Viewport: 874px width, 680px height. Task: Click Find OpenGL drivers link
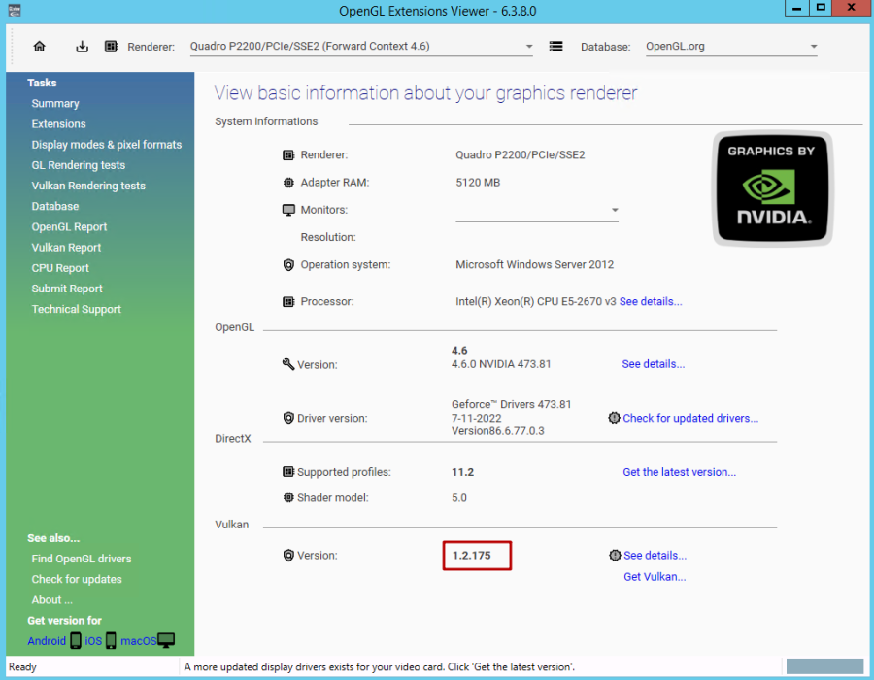click(x=82, y=559)
